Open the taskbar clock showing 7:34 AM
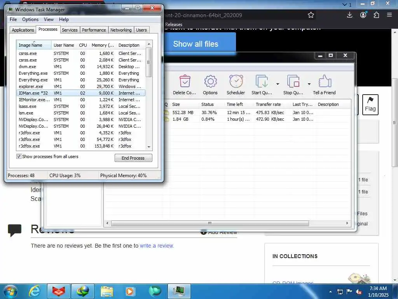This screenshot has height=299, width=398. click(x=379, y=292)
